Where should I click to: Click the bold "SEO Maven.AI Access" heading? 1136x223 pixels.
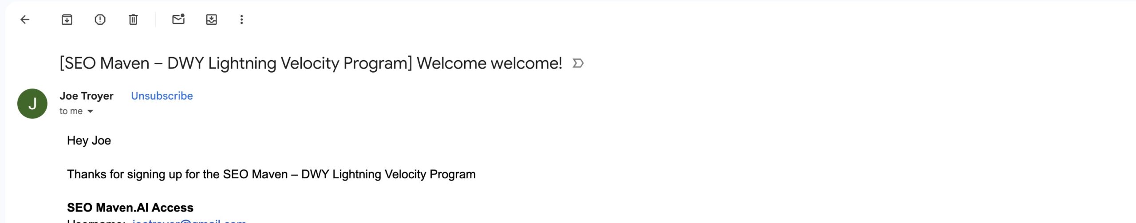pyautogui.click(x=130, y=208)
